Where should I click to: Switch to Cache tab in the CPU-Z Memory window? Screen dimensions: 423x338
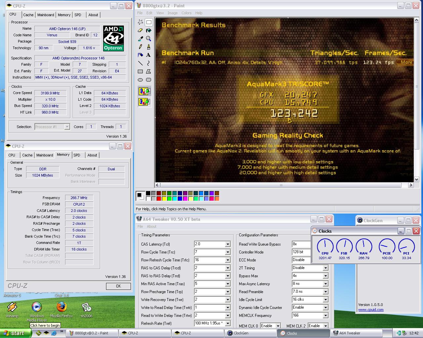[27, 155]
